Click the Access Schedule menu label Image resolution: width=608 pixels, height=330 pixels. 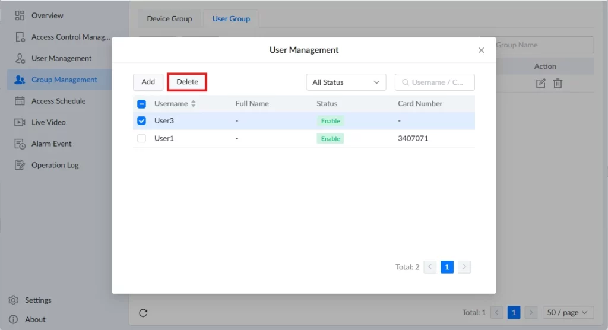[59, 101]
